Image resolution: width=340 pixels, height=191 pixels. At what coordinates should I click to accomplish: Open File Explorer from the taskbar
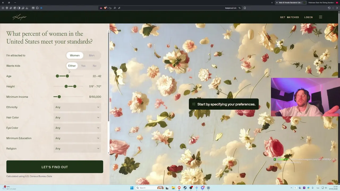(173, 188)
